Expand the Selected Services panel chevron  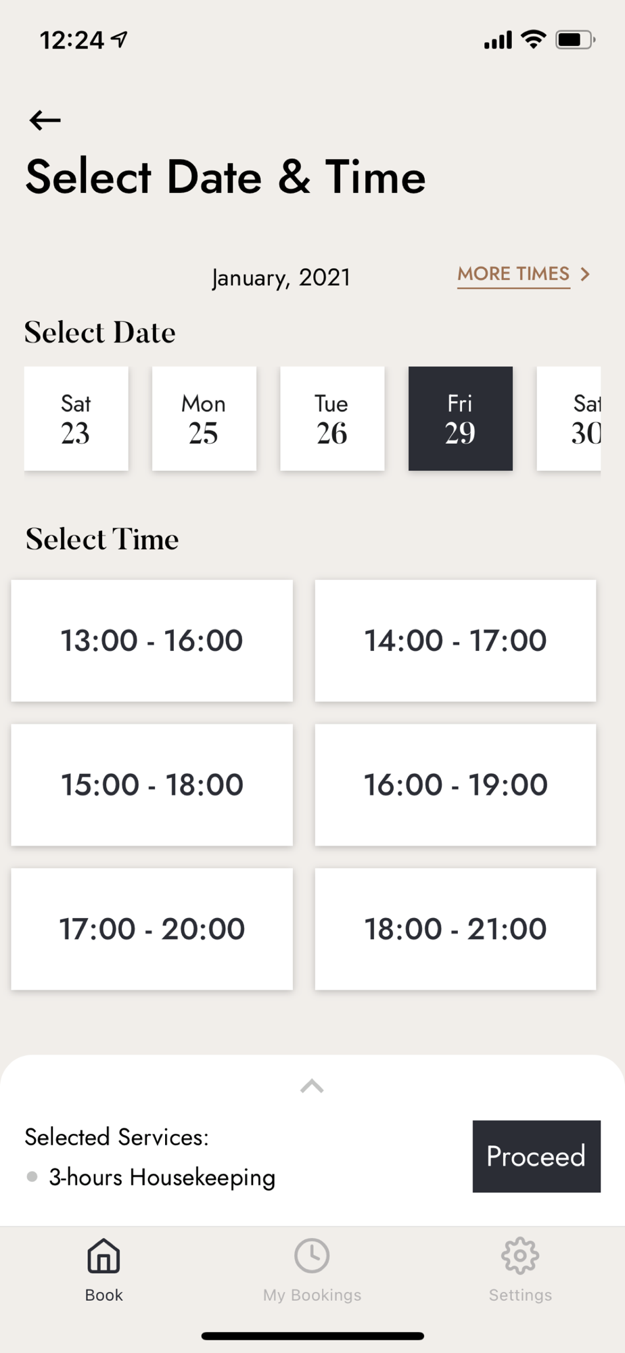click(312, 1086)
